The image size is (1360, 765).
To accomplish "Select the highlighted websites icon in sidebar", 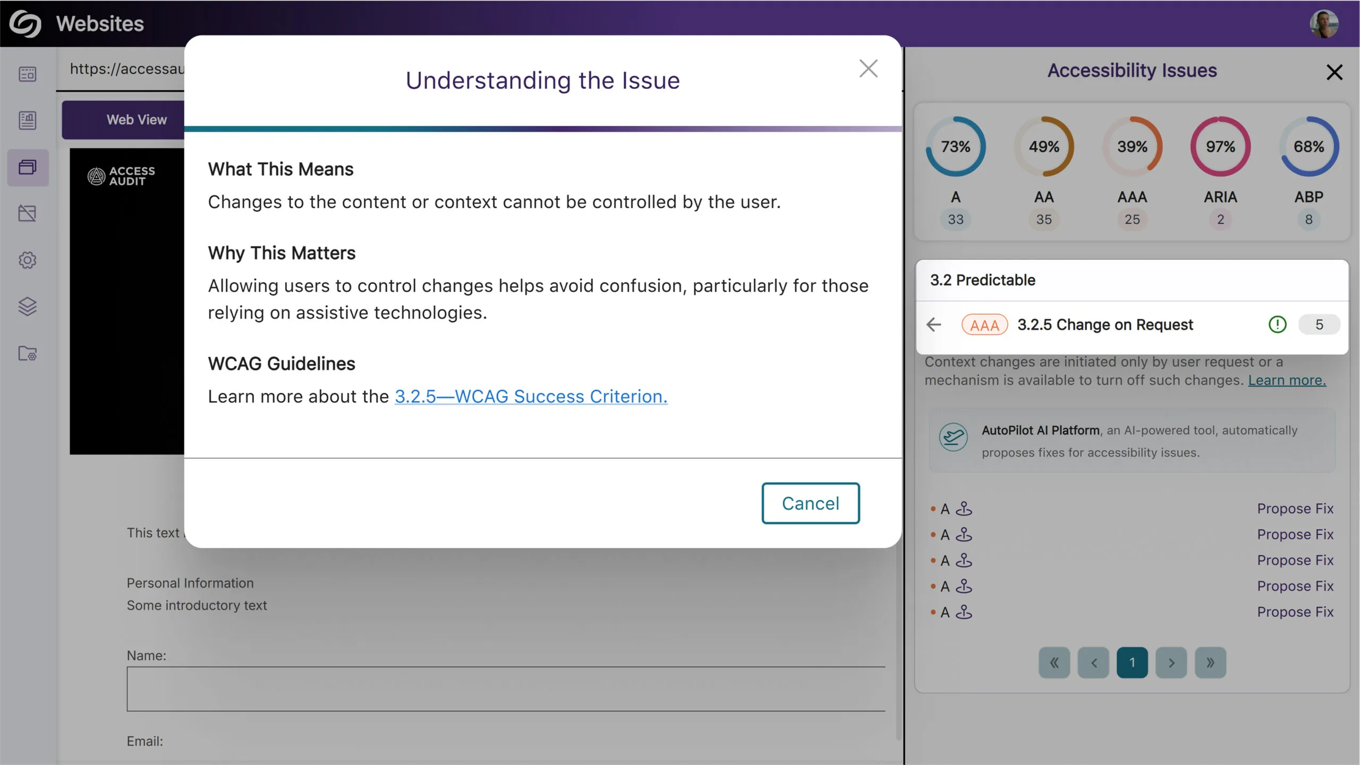I will 27,167.
